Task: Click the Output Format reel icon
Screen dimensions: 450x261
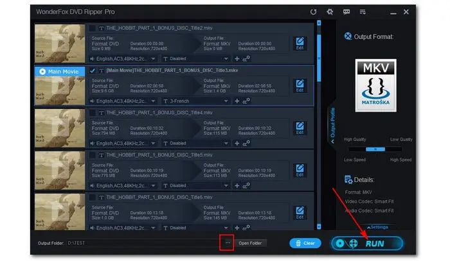Action: (x=348, y=37)
